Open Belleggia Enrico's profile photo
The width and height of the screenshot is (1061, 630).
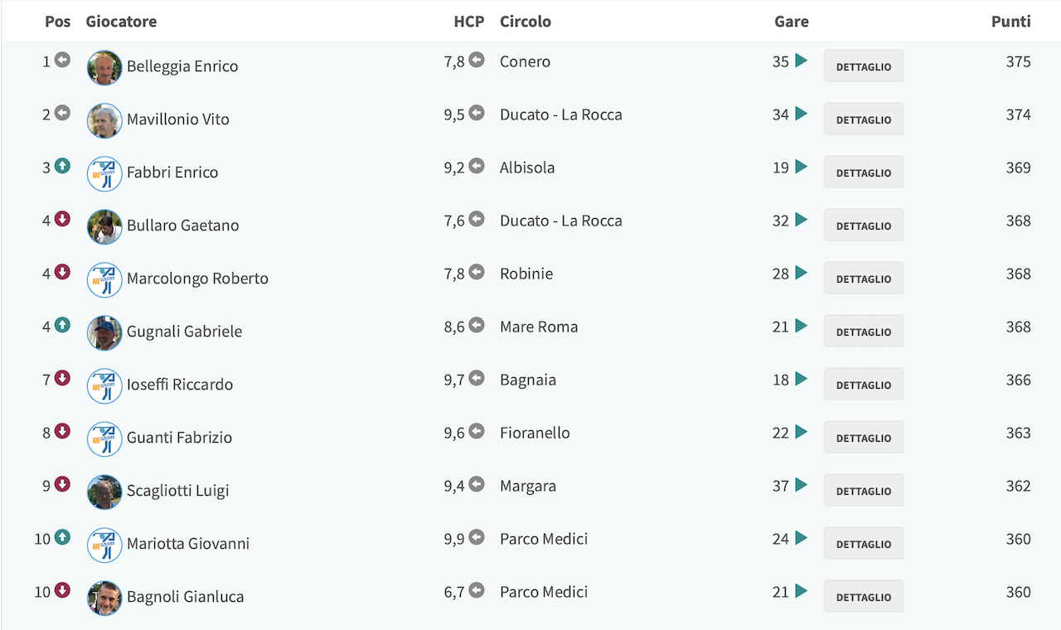point(104,67)
